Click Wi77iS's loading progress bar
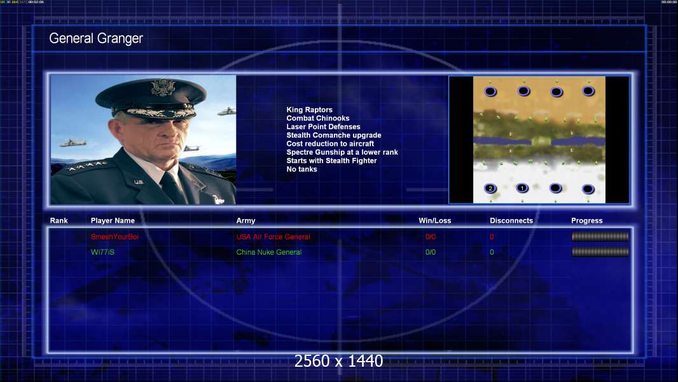The image size is (678, 382). pyautogui.click(x=600, y=251)
